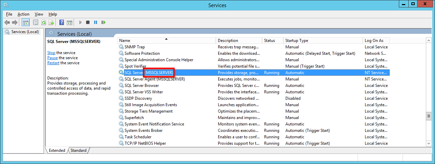Click the Stop the service link
Screen dimensions: 435x164
pyautogui.click(x=51, y=53)
